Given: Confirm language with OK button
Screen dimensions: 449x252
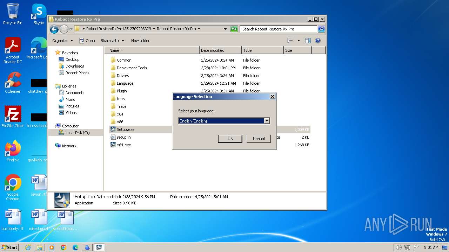Looking at the screenshot, I should [x=230, y=139].
